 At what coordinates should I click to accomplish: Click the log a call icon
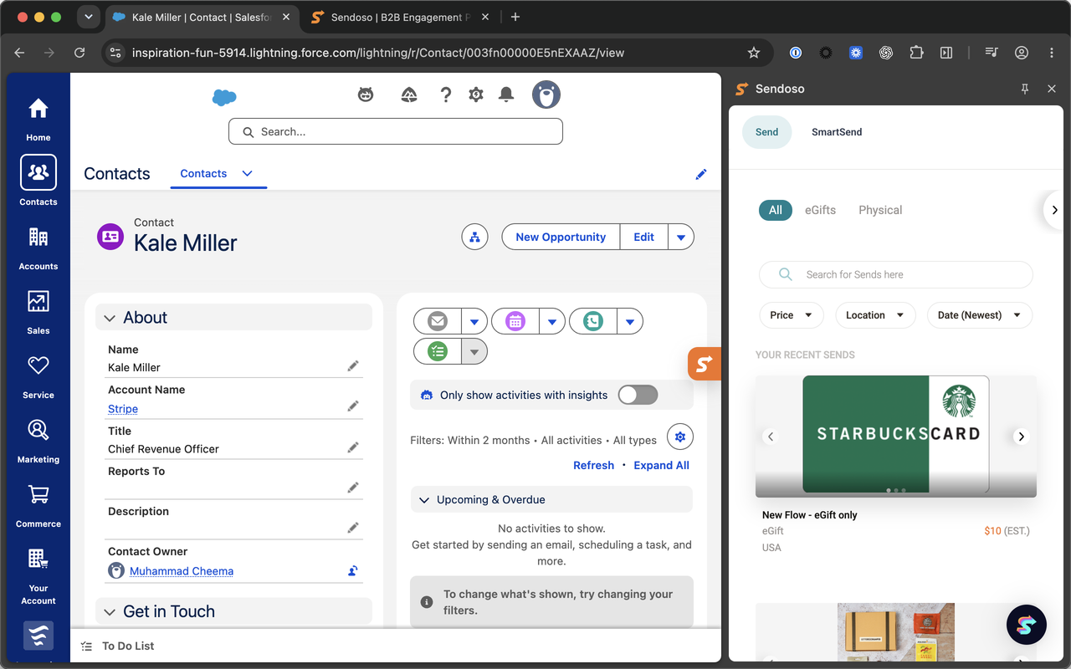tap(593, 321)
